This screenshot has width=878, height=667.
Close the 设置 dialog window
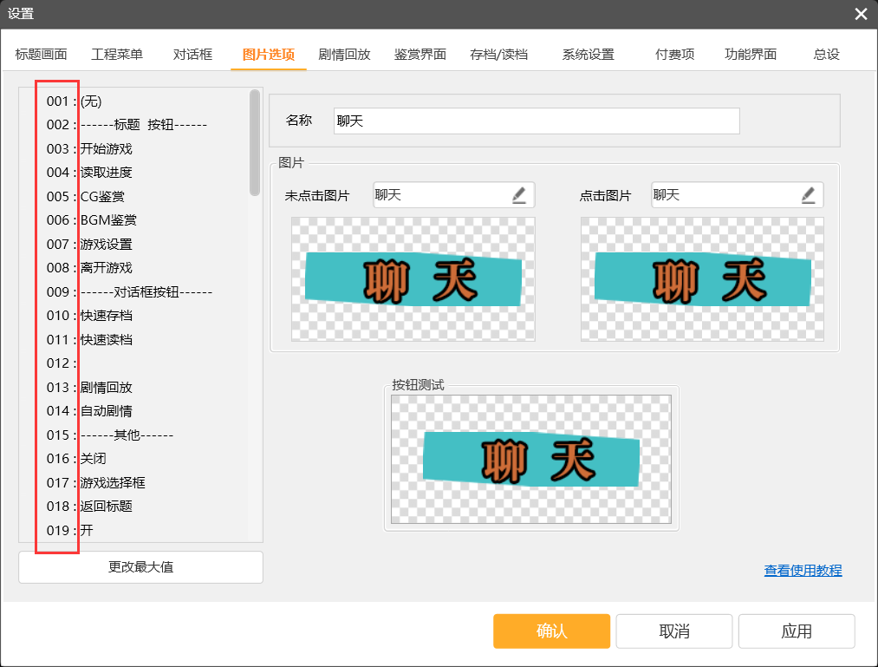point(860,14)
